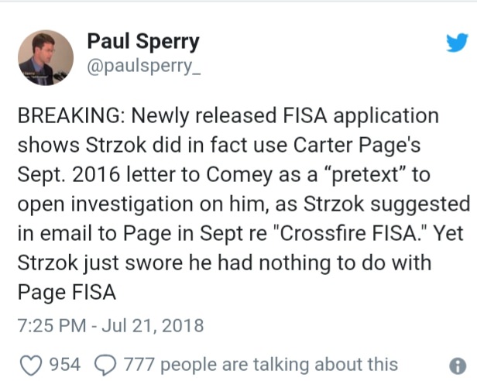Like the tweet with the heart icon
This screenshot has width=477, height=381.
tap(31, 365)
